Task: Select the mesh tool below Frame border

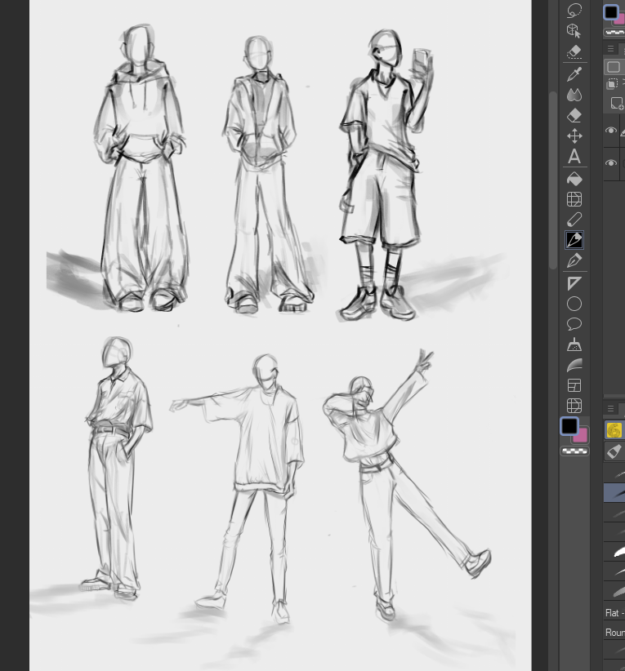Action: pos(574,406)
